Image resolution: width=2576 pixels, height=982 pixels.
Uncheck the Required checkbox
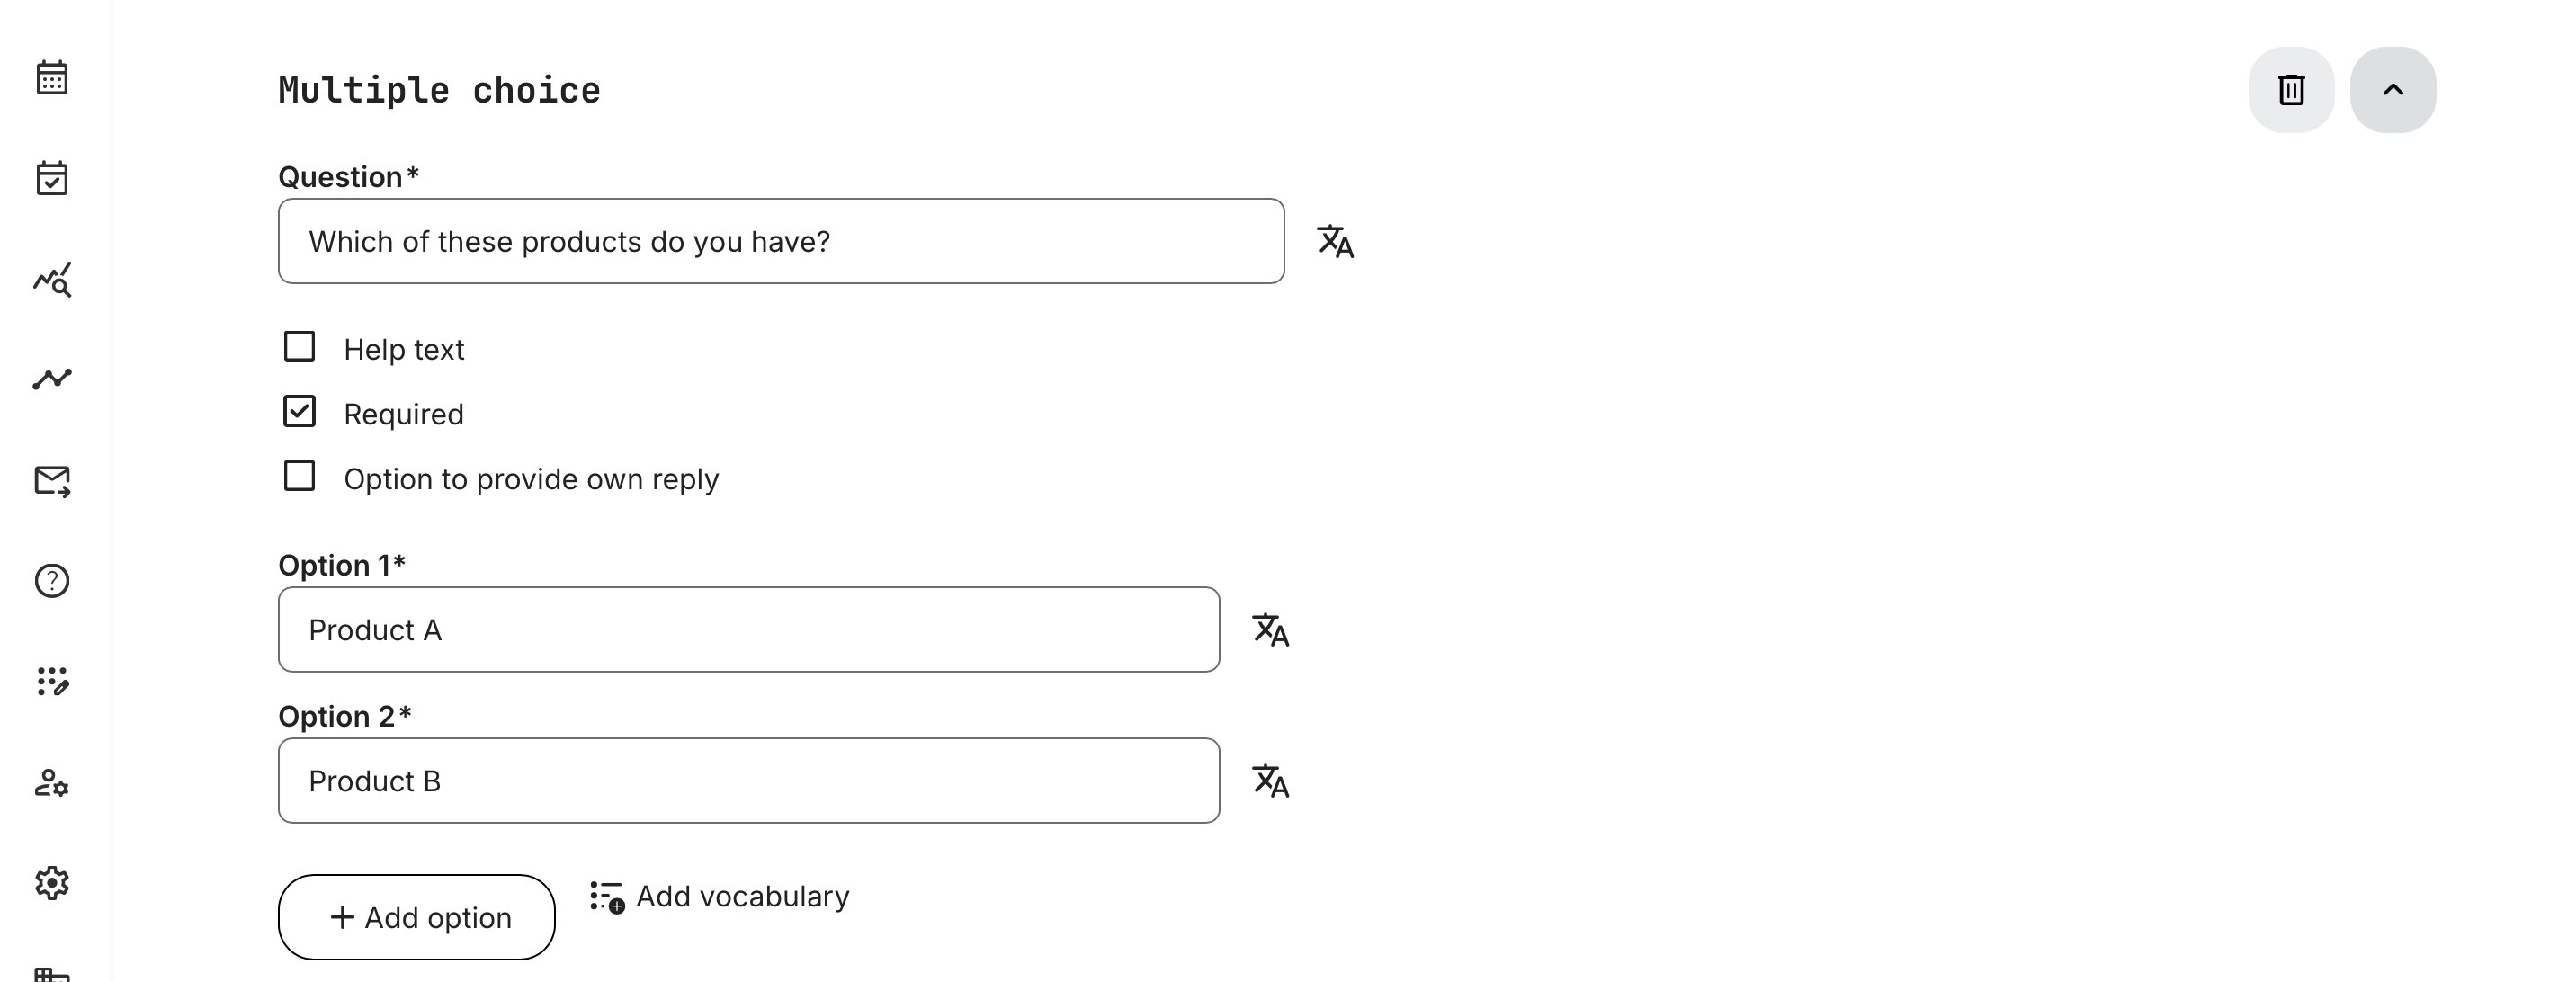click(299, 412)
